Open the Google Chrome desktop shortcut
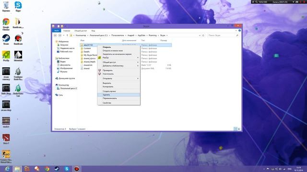The width and height of the screenshot is (307, 172). point(6,24)
